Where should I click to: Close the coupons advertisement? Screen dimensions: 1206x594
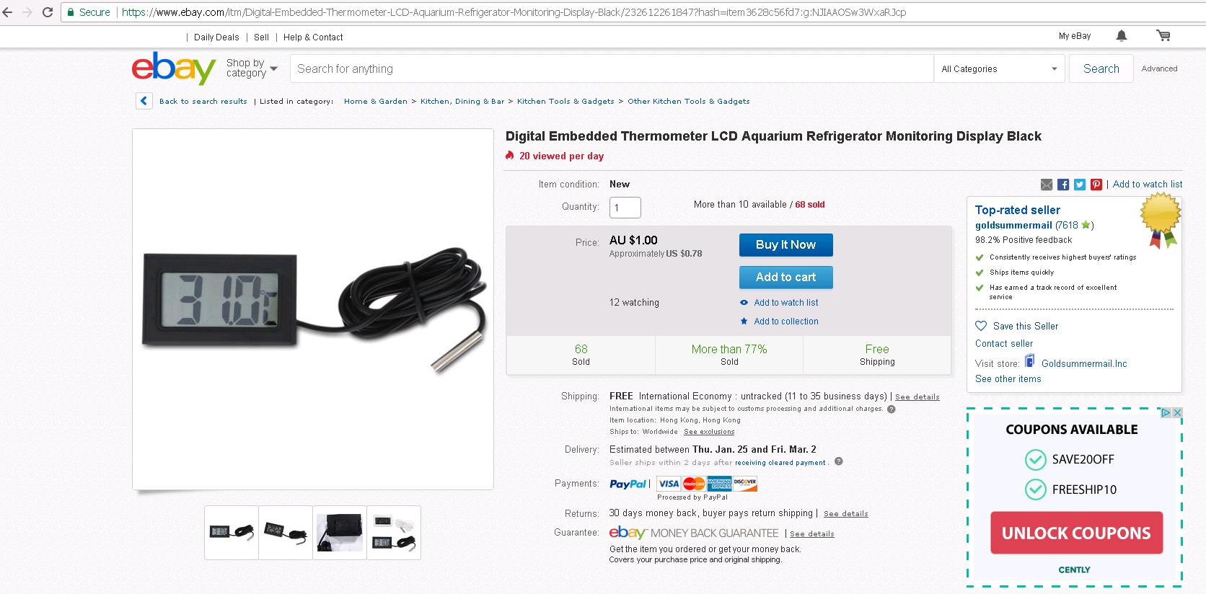[x=1177, y=413]
